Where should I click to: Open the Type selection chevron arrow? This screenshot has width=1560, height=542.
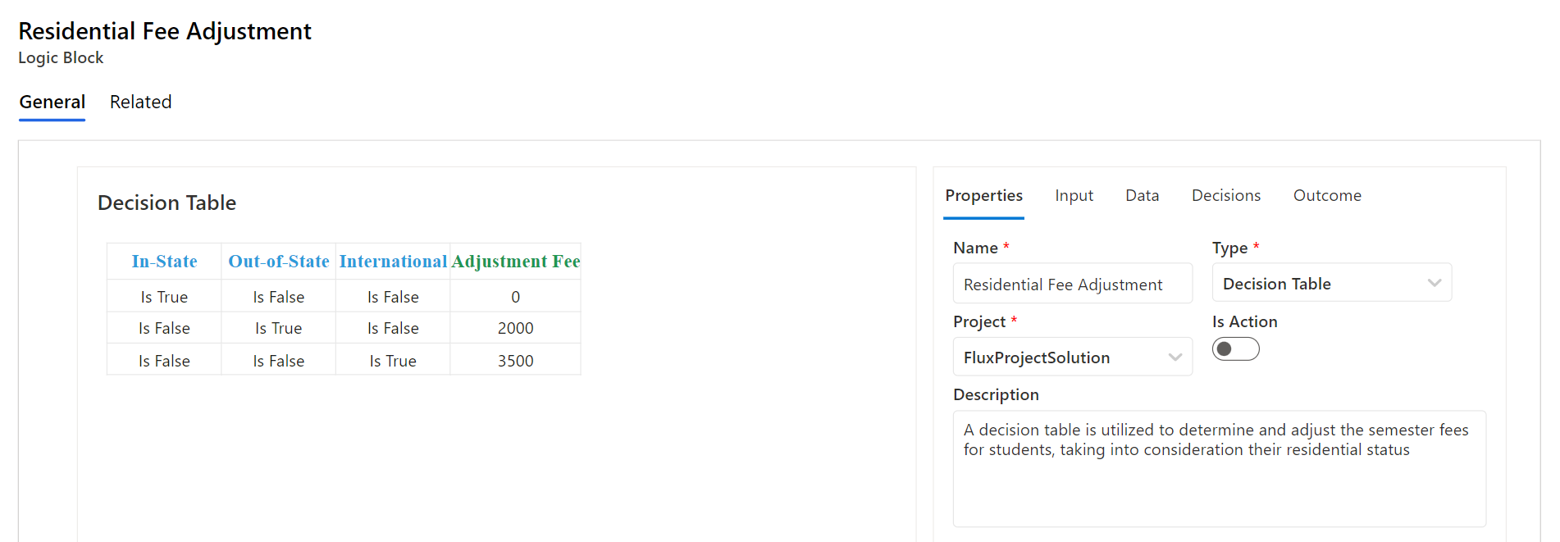pos(1435,282)
